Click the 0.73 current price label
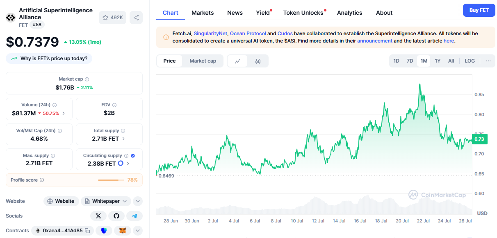The image size is (497, 238). coord(479,139)
